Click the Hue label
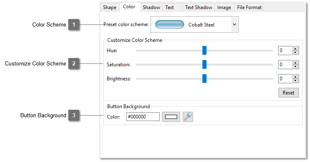 click(x=112, y=51)
